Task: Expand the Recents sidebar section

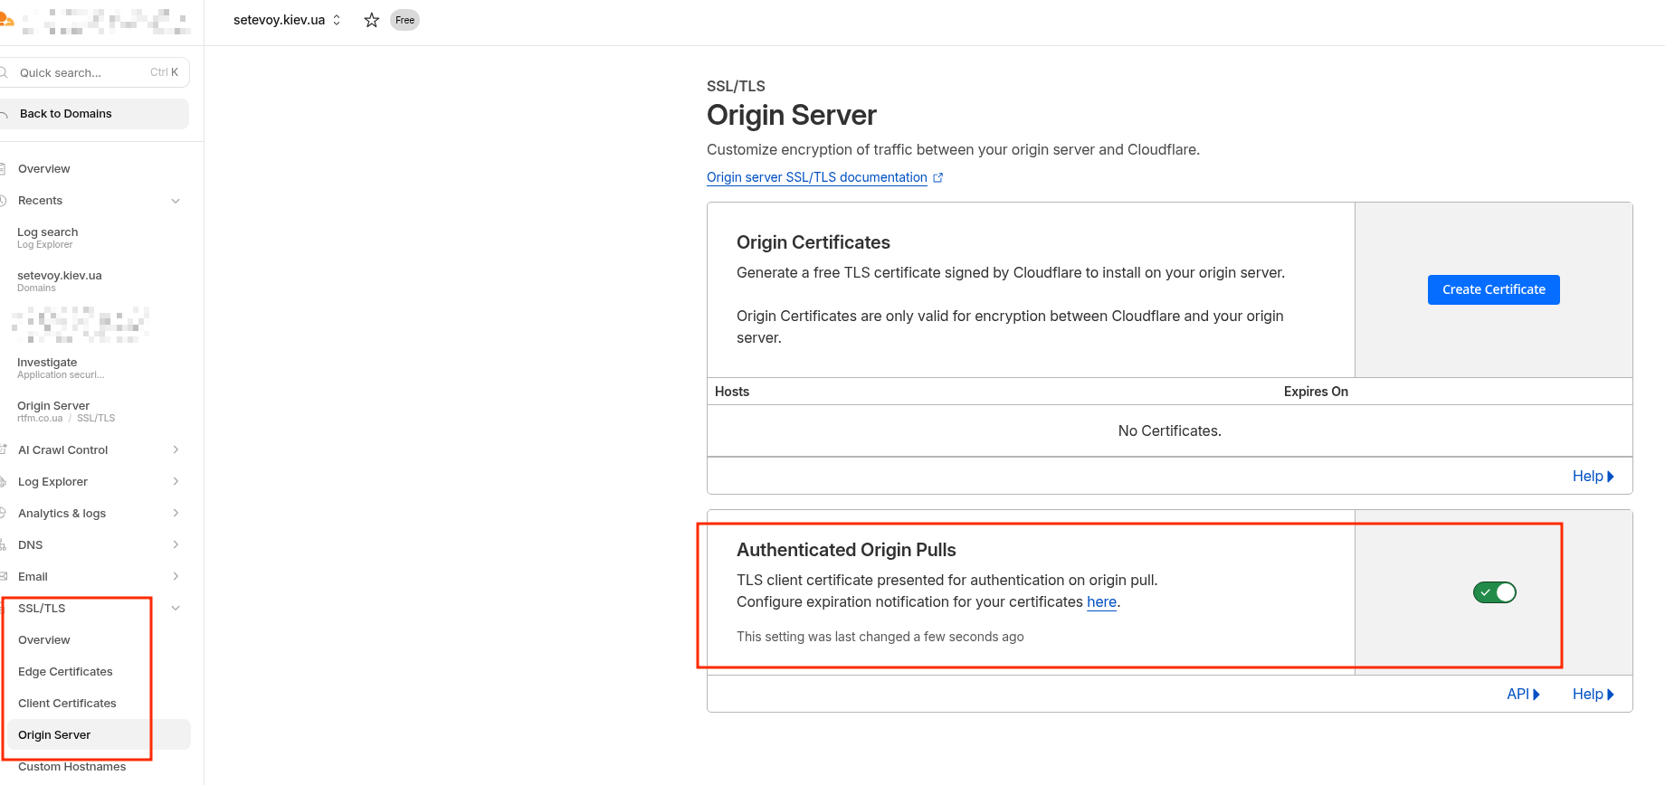Action: (176, 201)
